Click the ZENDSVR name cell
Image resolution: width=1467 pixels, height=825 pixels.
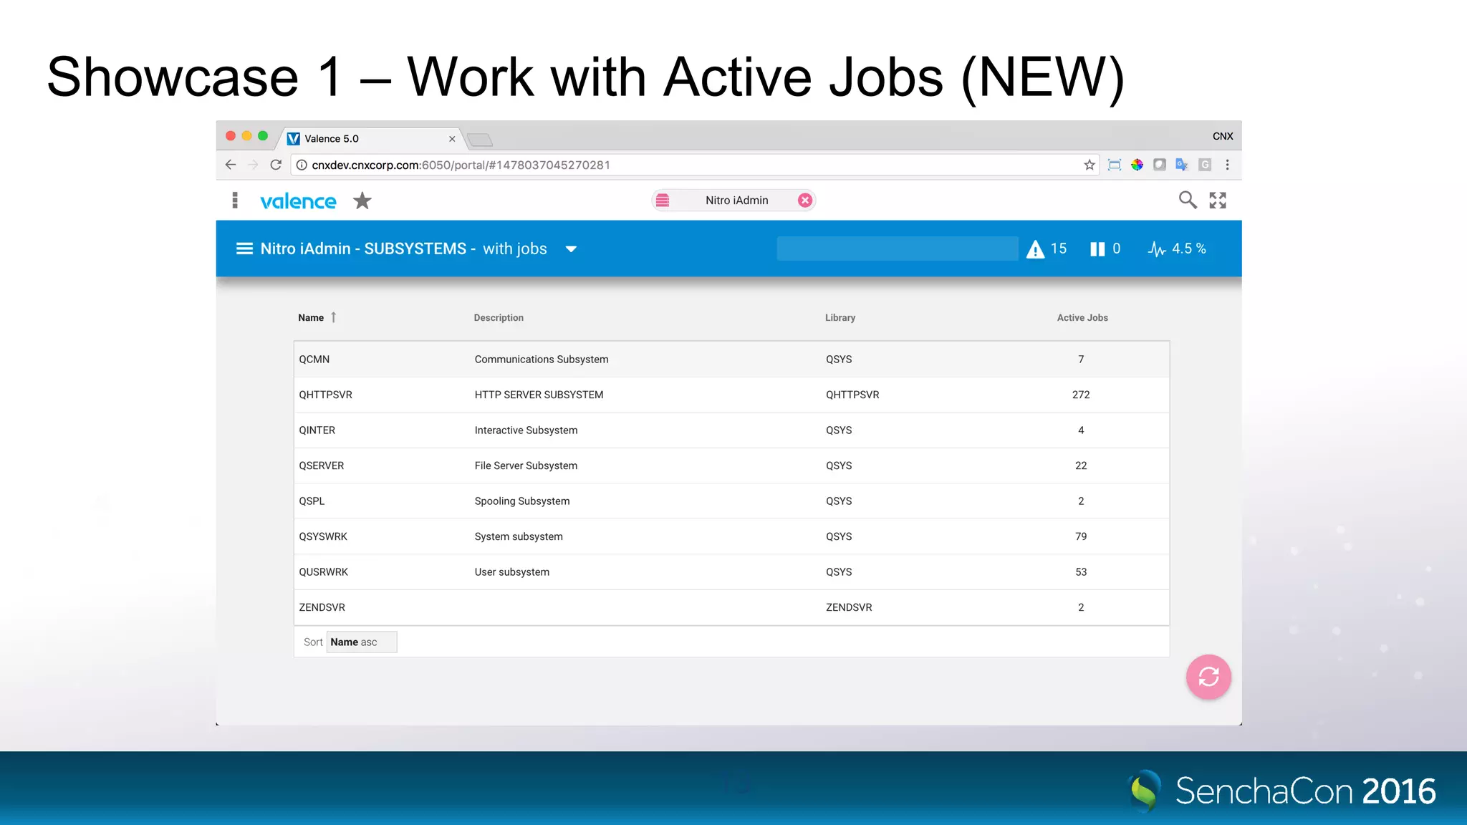click(x=322, y=607)
